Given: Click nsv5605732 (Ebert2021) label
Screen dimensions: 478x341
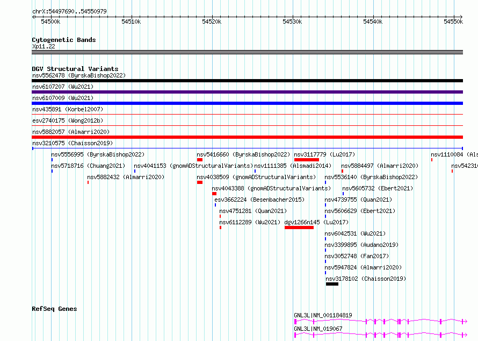Looking at the screenshot, I should click(x=378, y=188).
